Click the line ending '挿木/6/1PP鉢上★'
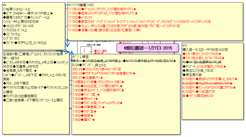This screenshot has width=246, height=137. click(28, 13)
